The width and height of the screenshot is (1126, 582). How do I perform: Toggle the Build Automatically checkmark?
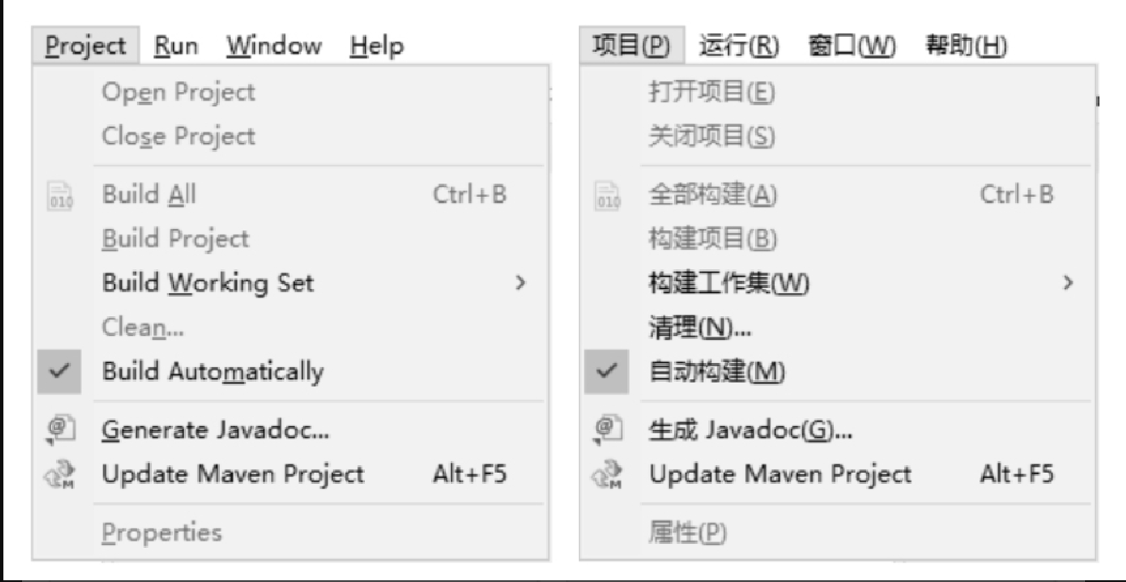click(x=59, y=372)
